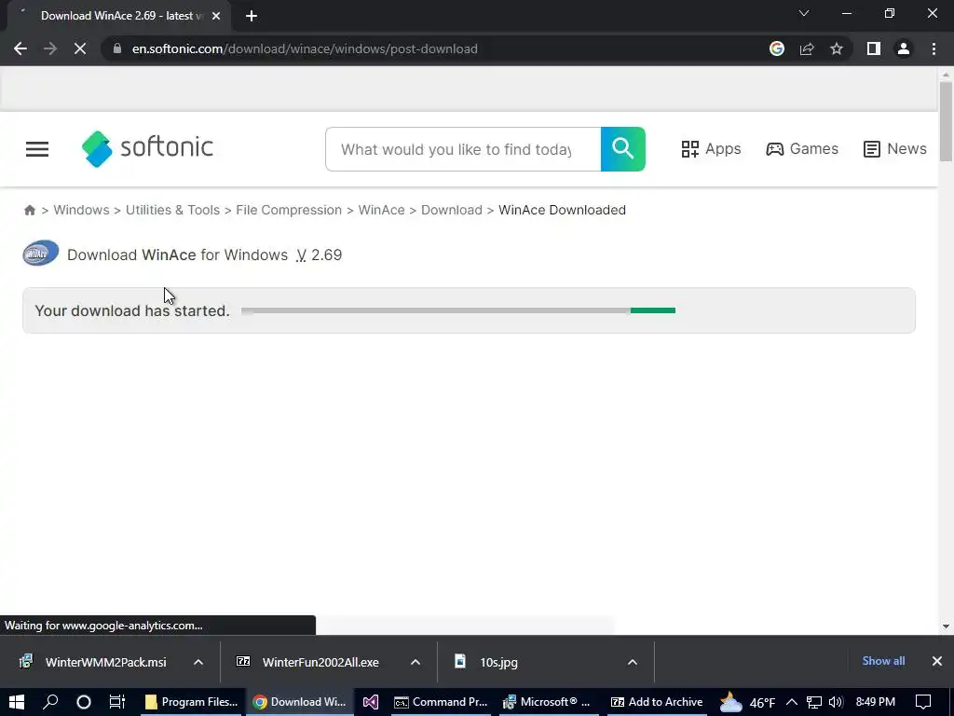Open Windows notification center
Image resolution: width=954 pixels, height=716 pixels.
(923, 702)
